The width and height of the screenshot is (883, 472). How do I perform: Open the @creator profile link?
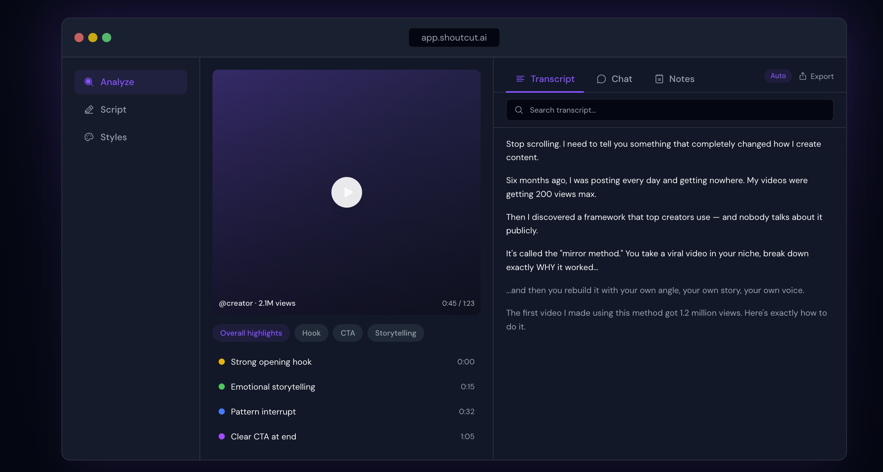(x=236, y=303)
